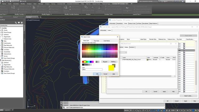Screen dimensions: 199x112
Task: Switch to the True Color tab
Action: coord(96,41)
